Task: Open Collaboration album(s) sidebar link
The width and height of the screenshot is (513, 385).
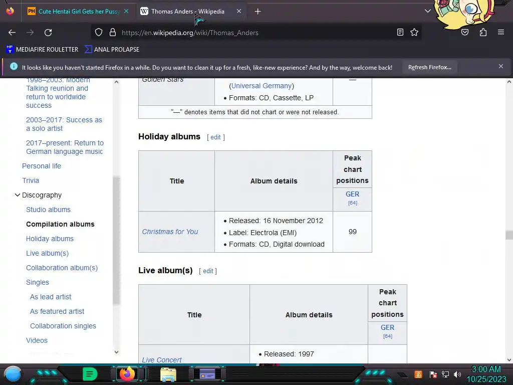Action: click(62, 268)
